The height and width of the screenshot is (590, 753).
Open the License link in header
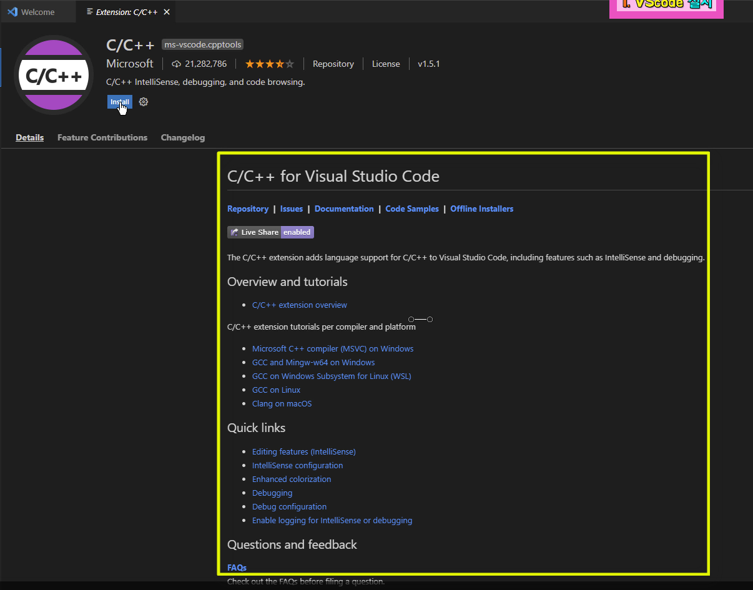coord(386,64)
